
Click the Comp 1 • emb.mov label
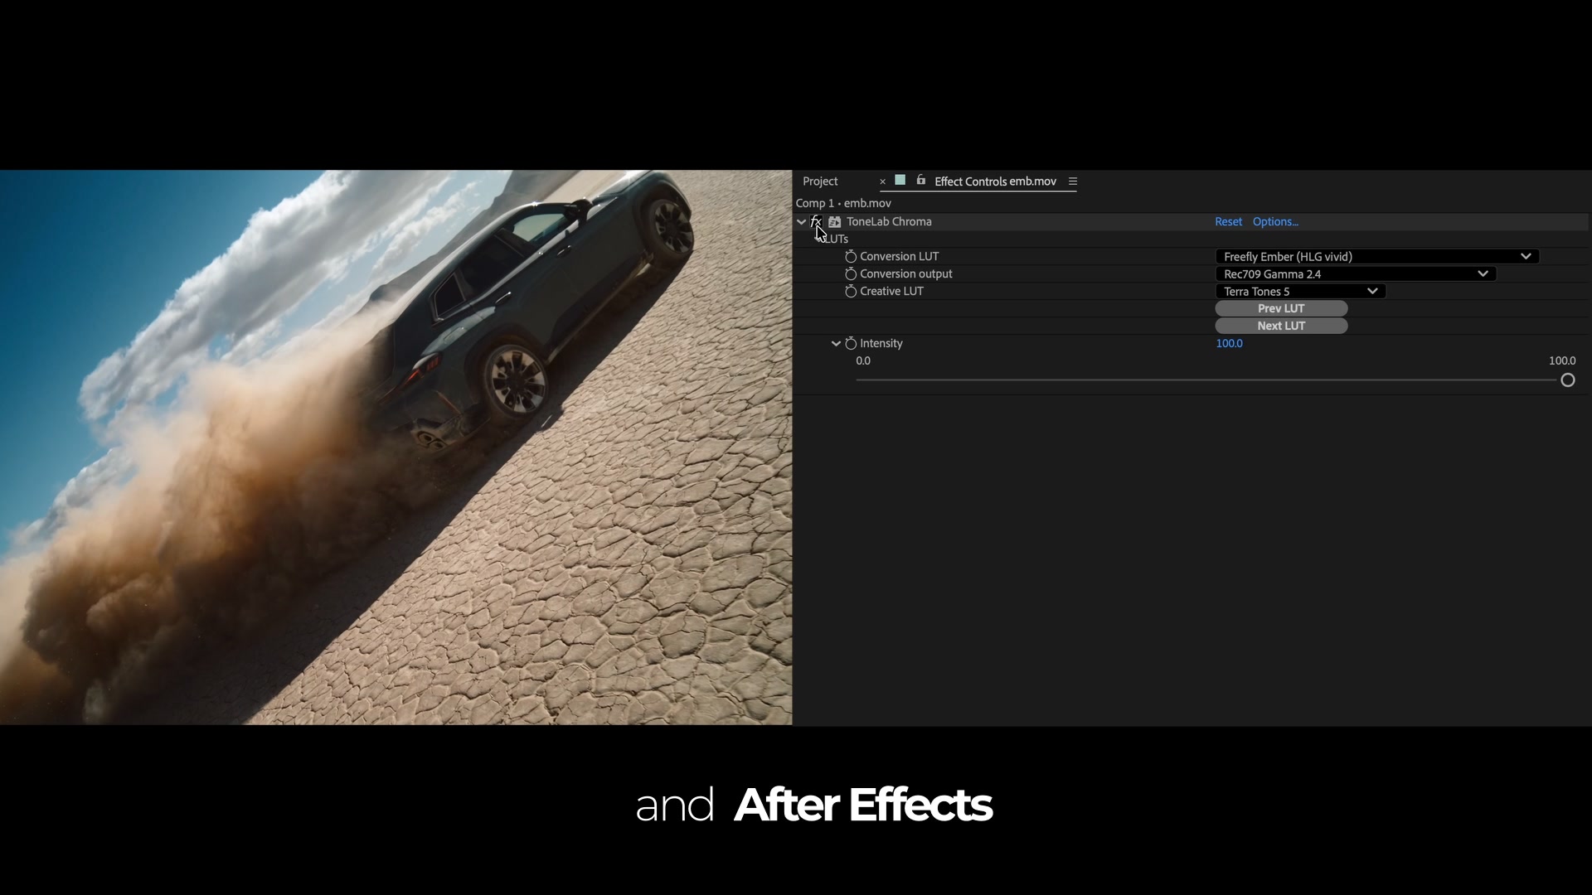pyautogui.click(x=843, y=203)
